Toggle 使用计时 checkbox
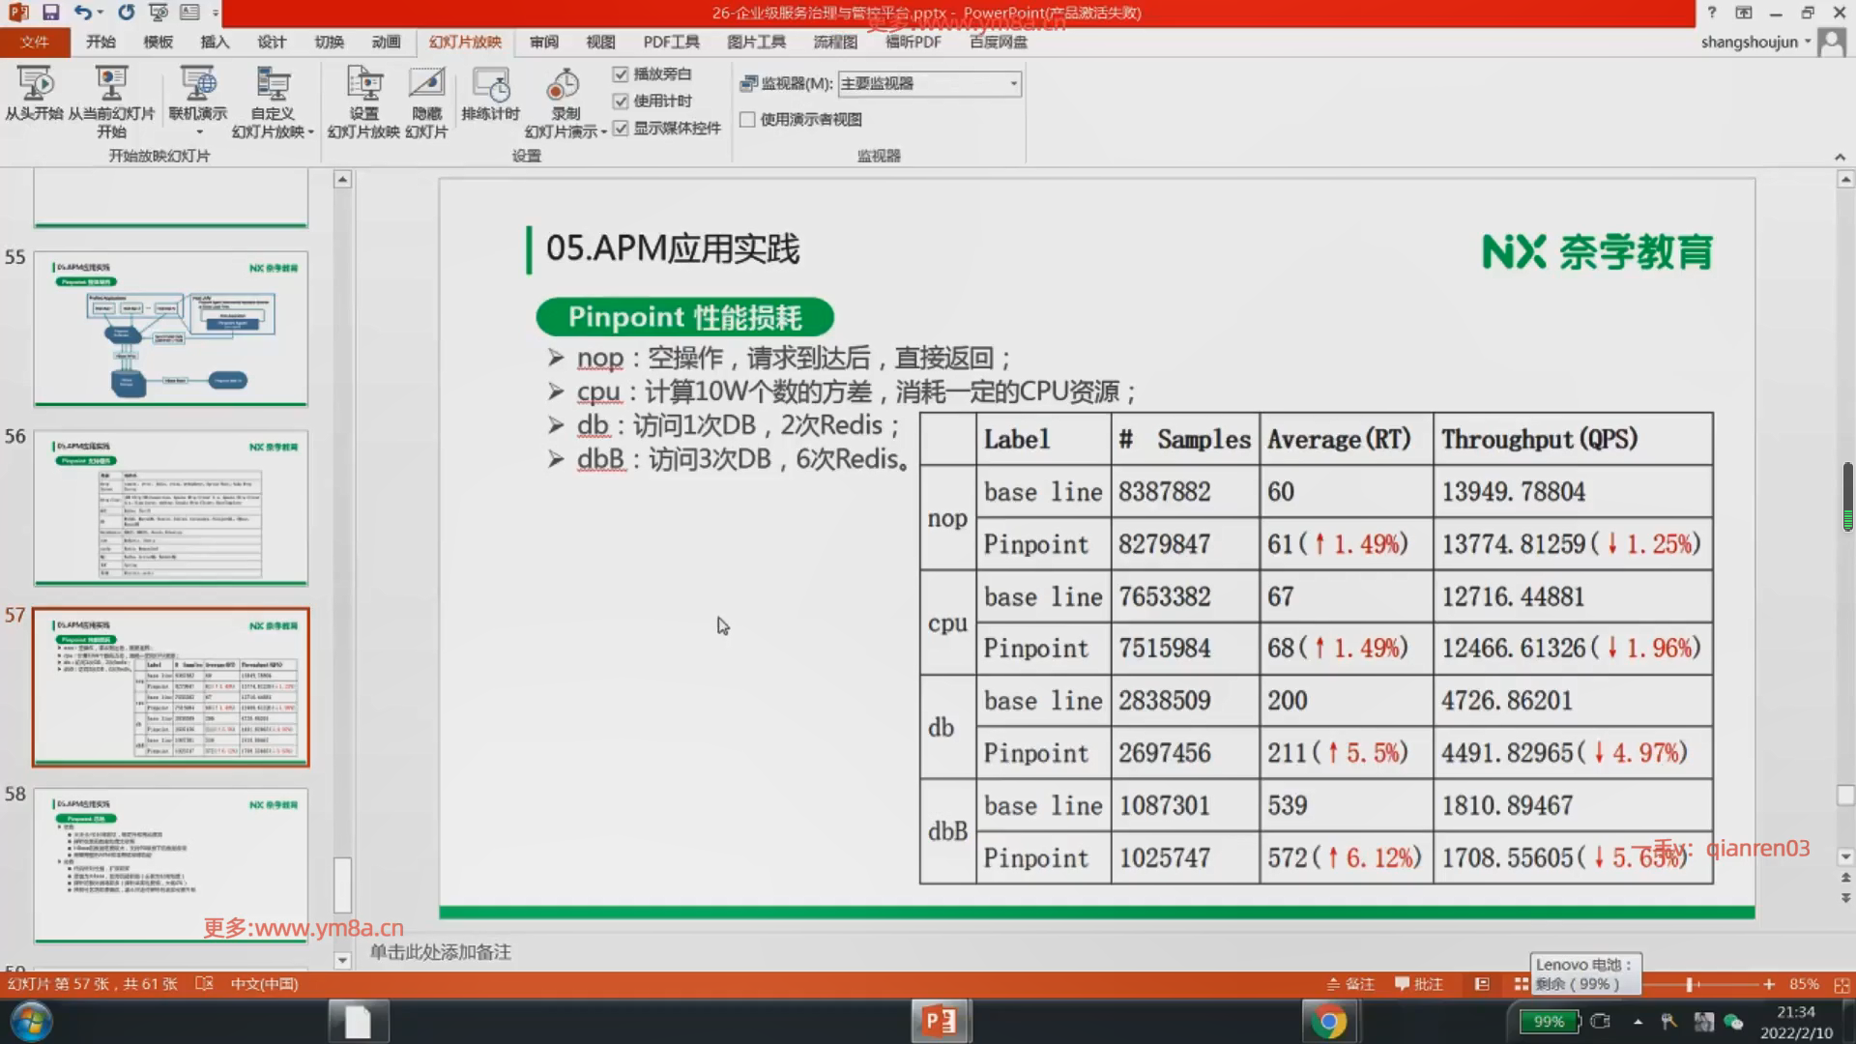1856x1044 pixels. 621,101
